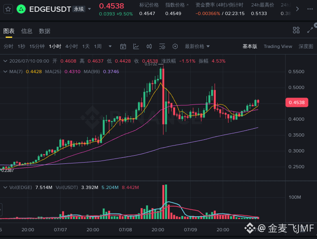Image resolution: width=317 pixels, height=239 pixels.
Task: Click the 24h最高价 label
Action: click(x=263, y=5)
